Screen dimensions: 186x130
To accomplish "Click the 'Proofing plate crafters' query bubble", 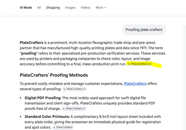I will point(144,30).
